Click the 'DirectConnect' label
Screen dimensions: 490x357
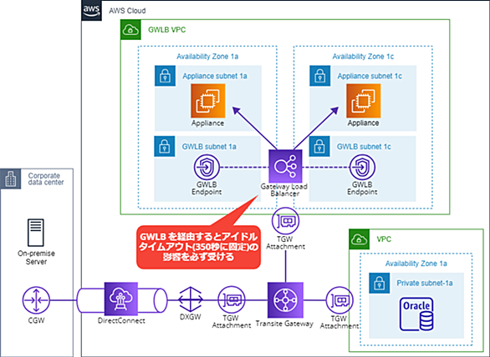(121, 320)
